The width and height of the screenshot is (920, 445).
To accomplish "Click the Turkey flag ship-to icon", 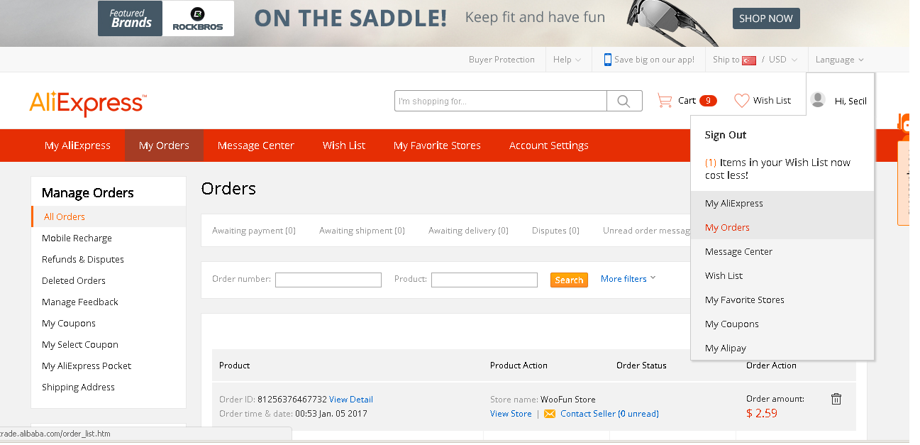I will coord(749,60).
